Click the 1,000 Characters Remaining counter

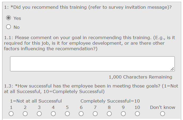140,77
